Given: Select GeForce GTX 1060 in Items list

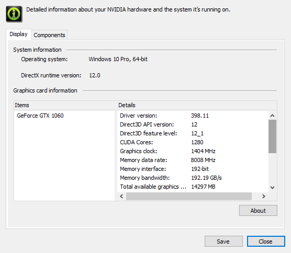Looking at the screenshot, I should tap(40, 116).
